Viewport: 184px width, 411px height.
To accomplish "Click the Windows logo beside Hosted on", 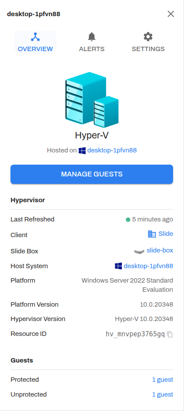I will [x=82, y=150].
